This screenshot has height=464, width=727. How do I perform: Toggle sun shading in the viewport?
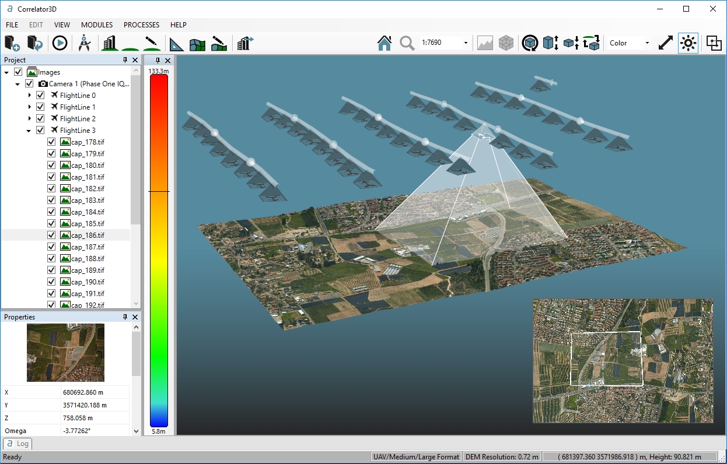(x=687, y=43)
